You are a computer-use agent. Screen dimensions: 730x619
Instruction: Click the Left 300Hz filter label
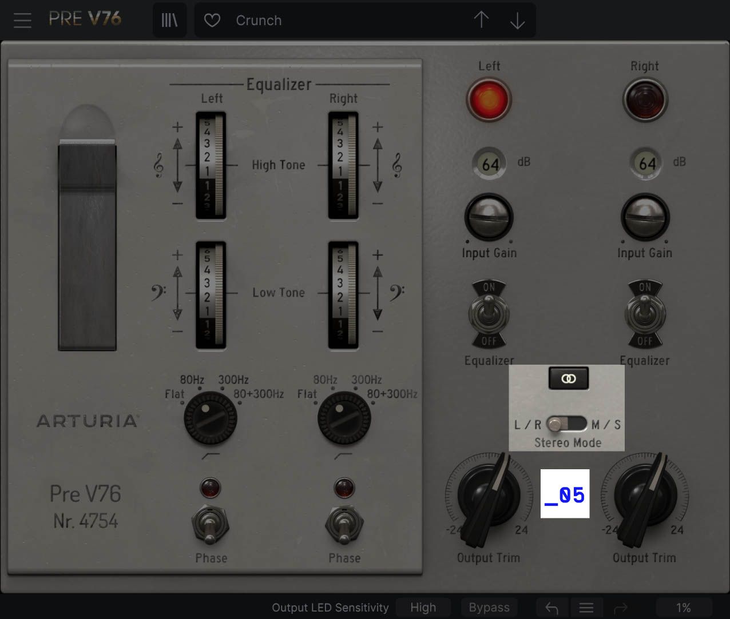tap(233, 380)
